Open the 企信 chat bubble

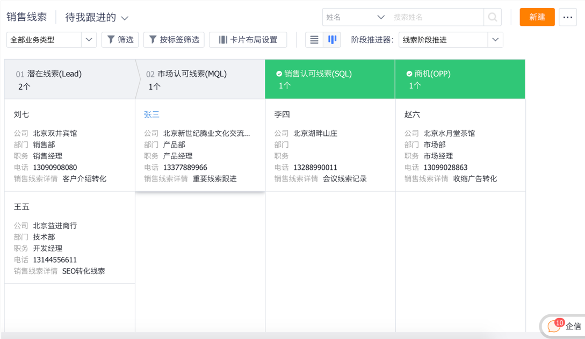564,326
